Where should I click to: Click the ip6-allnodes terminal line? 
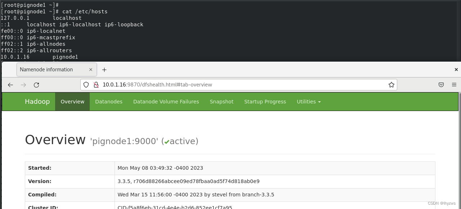[x=33, y=44]
